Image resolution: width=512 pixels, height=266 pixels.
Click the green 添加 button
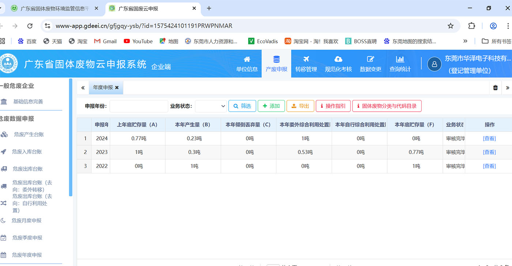pos(271,106)
